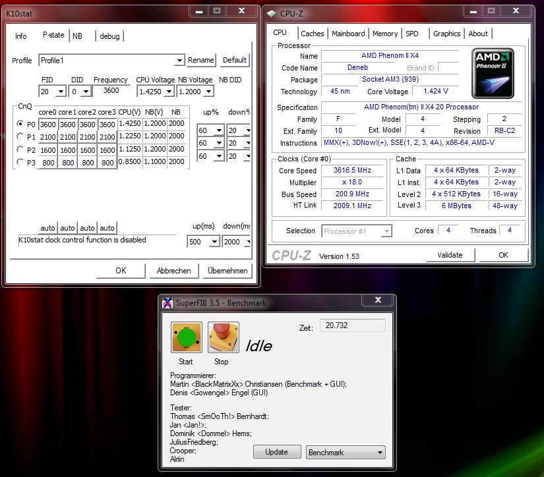Switch to the debug tab in K10stat
Image resolution: width=544 pixels, height=477 pixels.
(109, 36)
